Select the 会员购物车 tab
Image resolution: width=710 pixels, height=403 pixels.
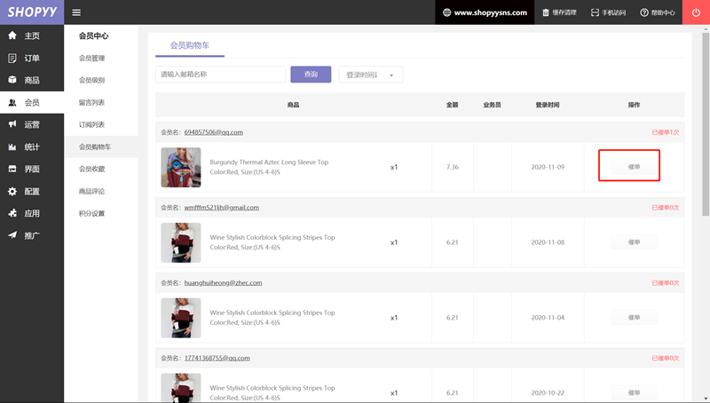point(190,45)
